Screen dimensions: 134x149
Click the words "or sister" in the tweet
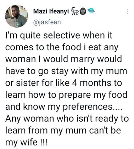23,83
